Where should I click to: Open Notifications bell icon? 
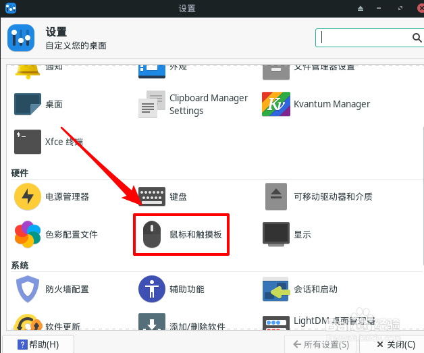[x=28, y=72]
